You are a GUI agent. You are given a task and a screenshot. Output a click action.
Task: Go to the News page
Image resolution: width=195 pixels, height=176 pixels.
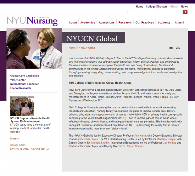pyautogui.click(x=184, y=7)
